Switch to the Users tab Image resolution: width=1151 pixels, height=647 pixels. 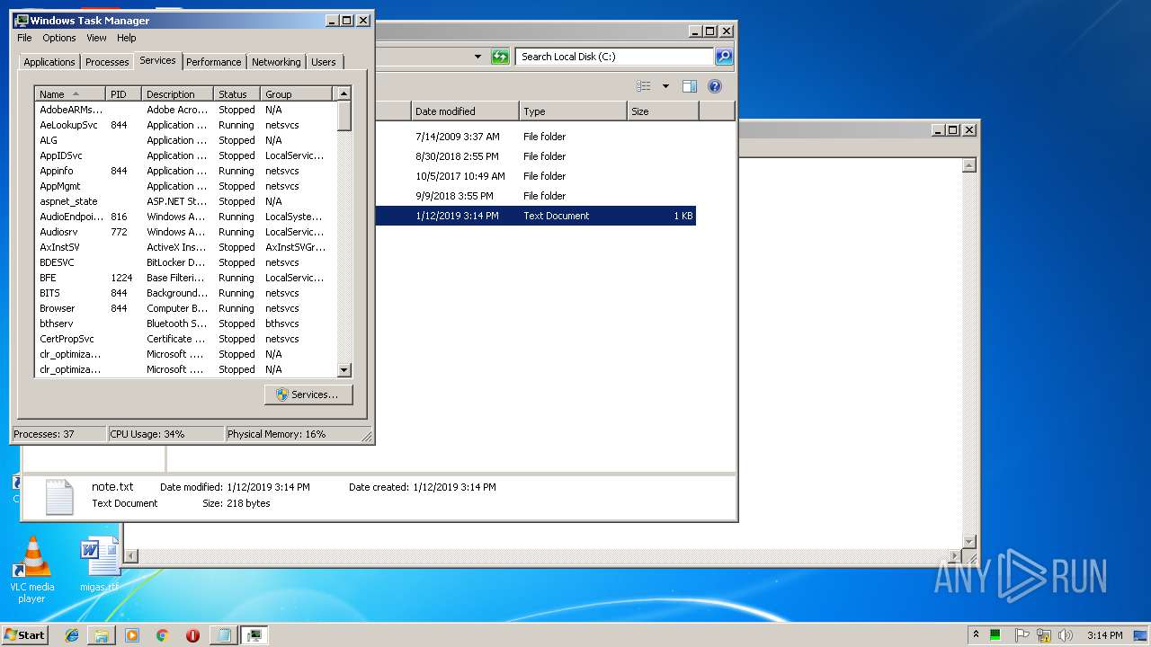(324, 62)
